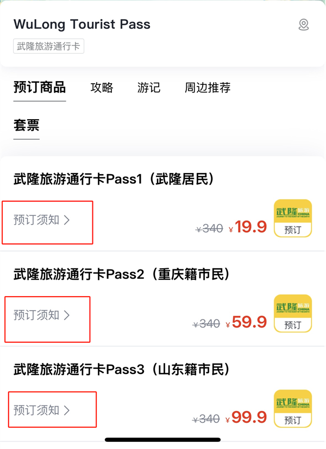Expand 预订须知 for Pass1 武隆居民
Screen dimensions: 326x449
42,220
